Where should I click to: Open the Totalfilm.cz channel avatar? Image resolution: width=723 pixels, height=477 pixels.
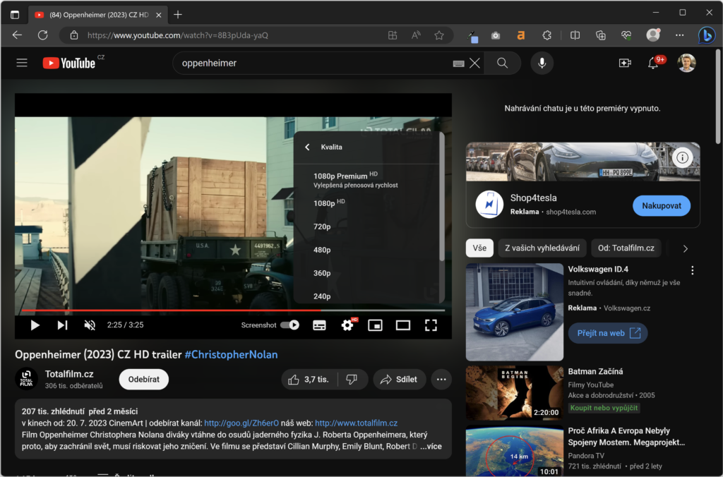27,379
